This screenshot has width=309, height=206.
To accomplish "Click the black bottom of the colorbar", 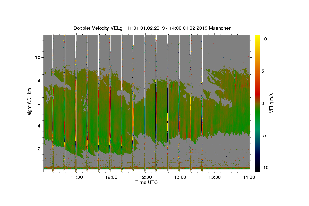I will (x=257, y=169).
